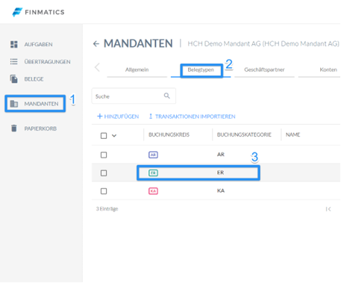Open the Aufgaben dashboard icon
The image size is (341, 283).
[14, 44]
